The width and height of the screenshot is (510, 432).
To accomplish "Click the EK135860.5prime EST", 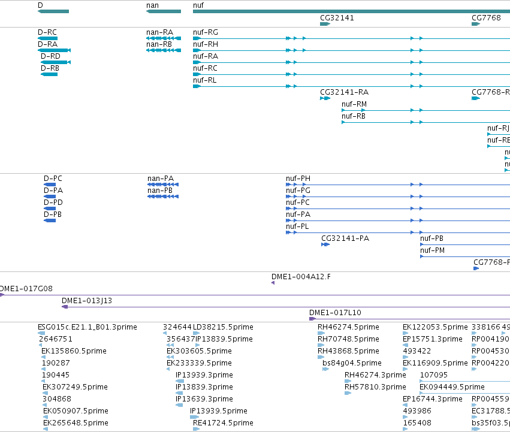I will 43,357.
